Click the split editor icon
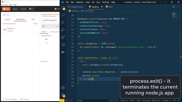This screenshot has width=182, height=102. click(x=173, y=7)
